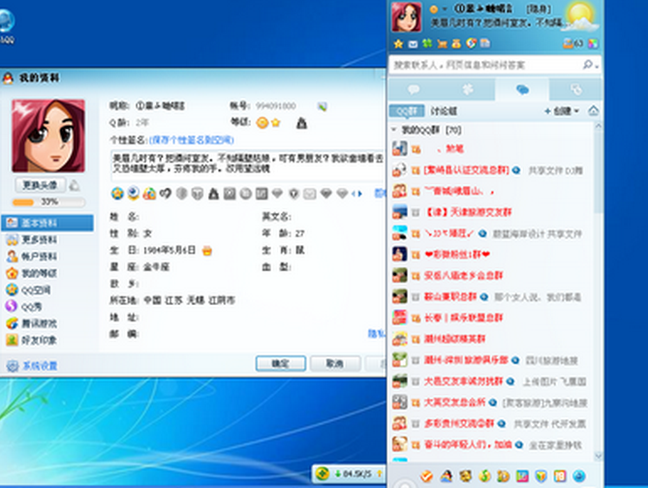Click the news page icon in shortcut row
This screenshot has width=648, height=488.
484,43
